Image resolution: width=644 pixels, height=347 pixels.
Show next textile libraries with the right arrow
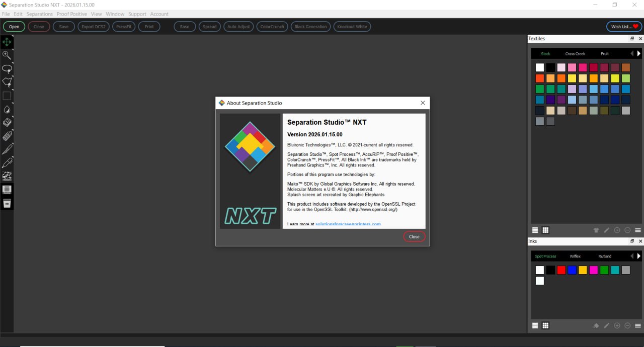tap(639, 53)
